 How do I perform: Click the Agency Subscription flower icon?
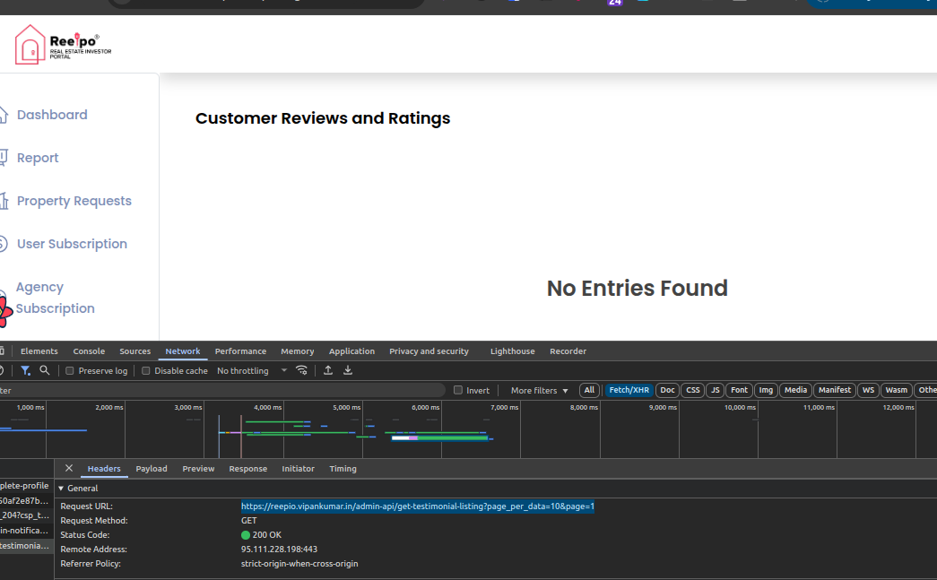4,309
